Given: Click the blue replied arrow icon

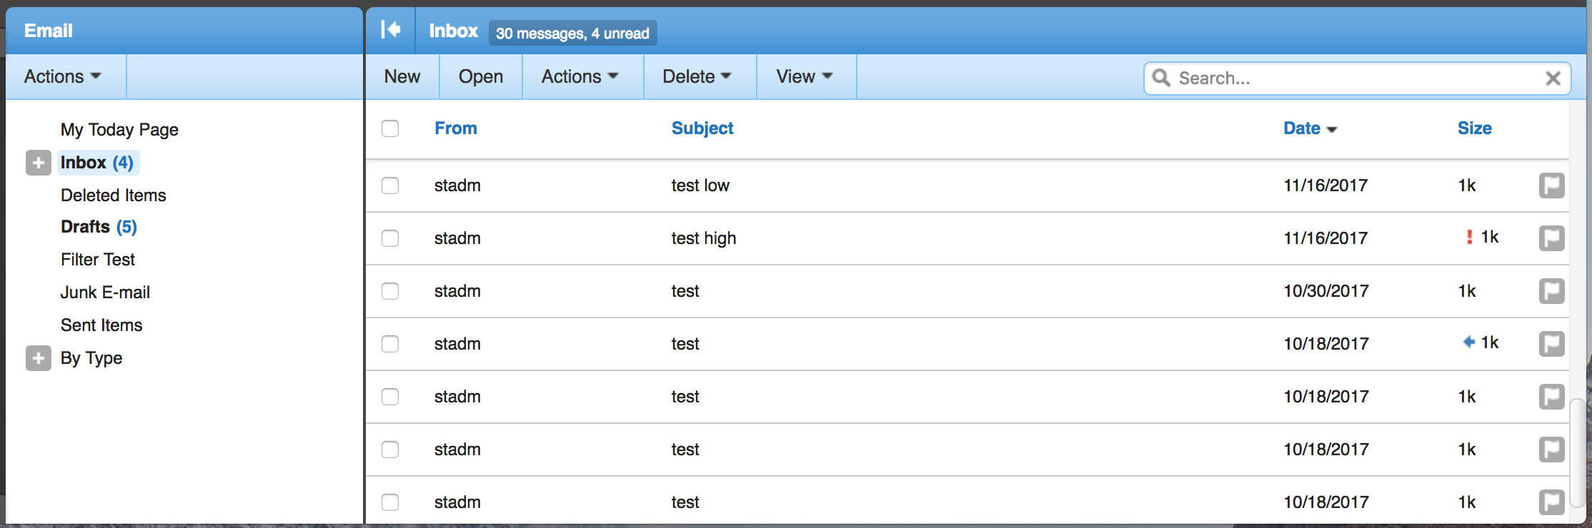Looking at the screenshot, I should (1469, 342).
